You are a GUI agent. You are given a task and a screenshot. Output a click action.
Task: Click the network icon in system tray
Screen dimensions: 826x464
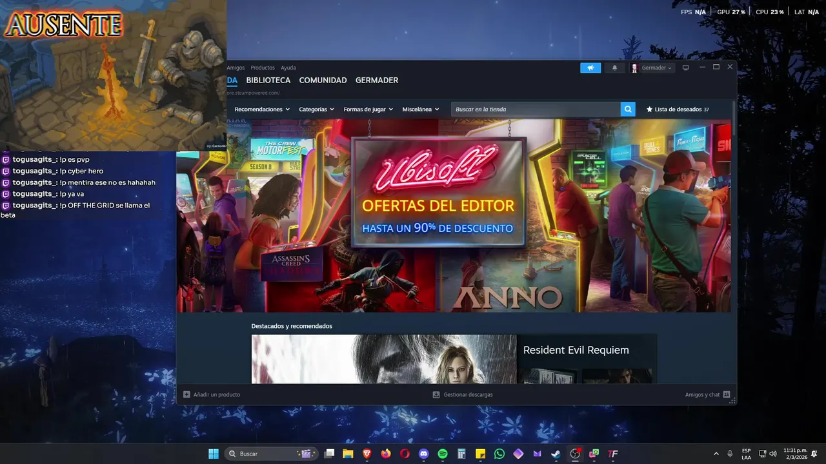pyautogui.click(x=762, y=454)
